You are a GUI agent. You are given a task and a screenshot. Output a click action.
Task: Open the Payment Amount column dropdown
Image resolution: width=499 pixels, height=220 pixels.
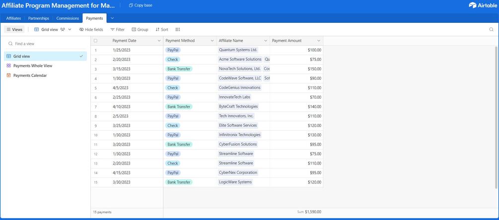click(319, 41)
